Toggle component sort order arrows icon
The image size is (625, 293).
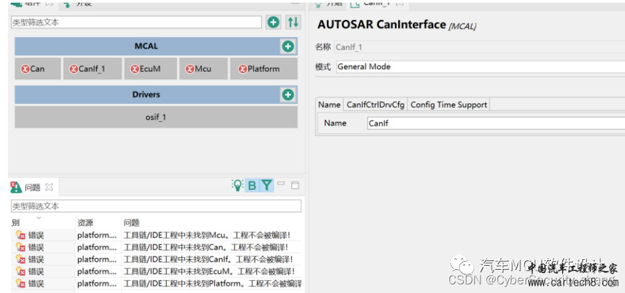[293, 22]
